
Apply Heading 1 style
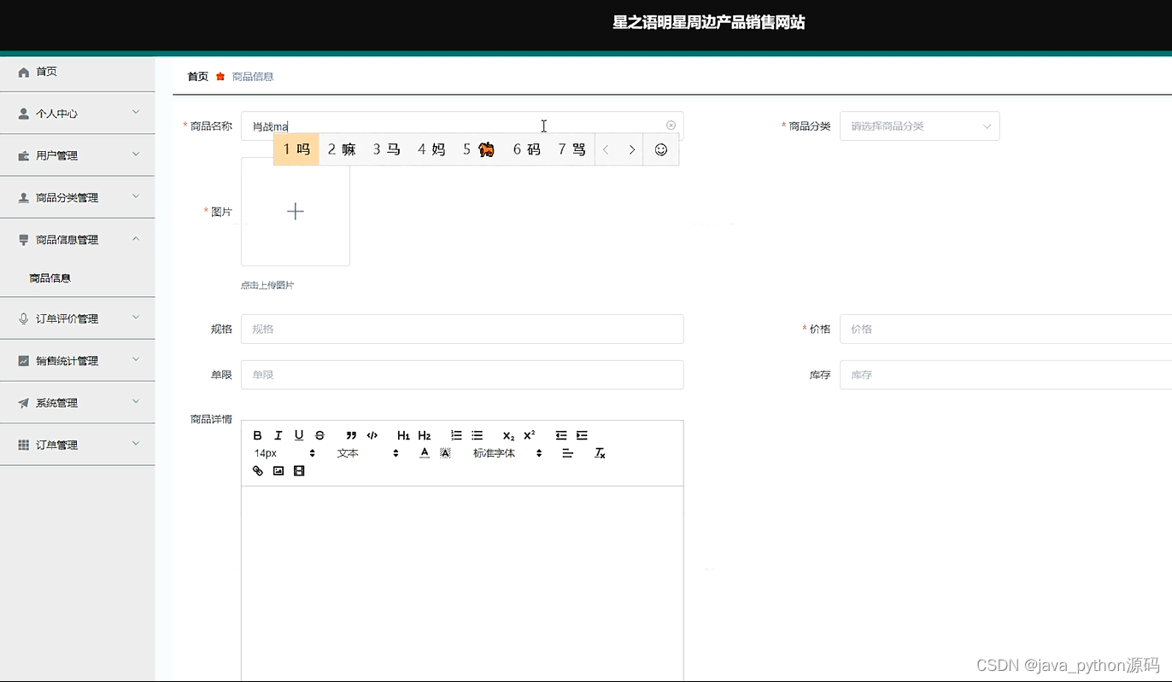(x=404, y=435)
